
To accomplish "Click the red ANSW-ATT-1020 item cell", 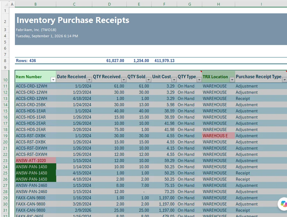I will click(35, 160).
